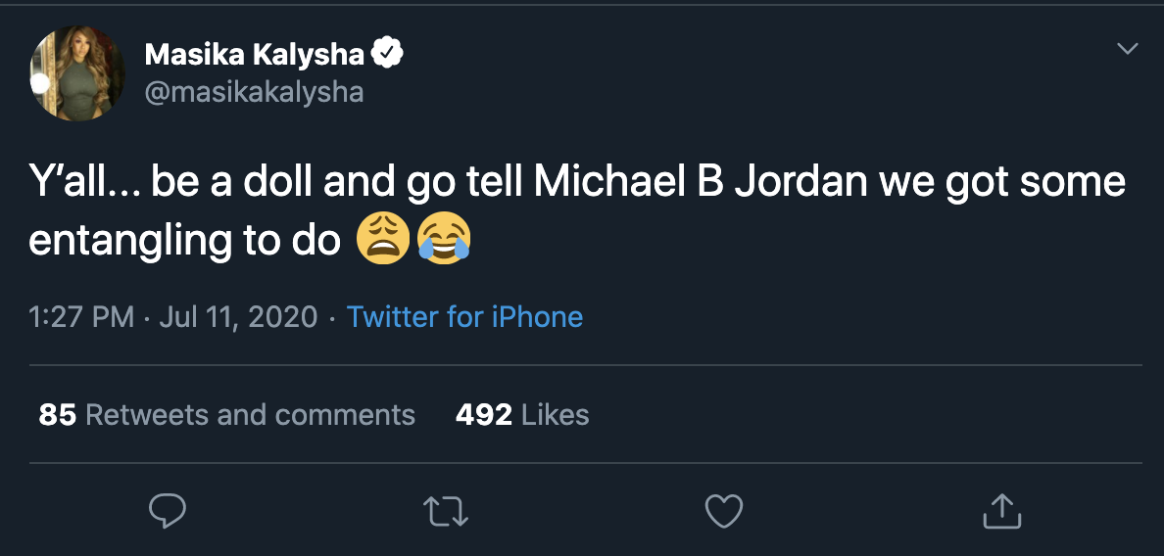Open the Twitter for iPhone source link
The height and width of the screenshot is (556, 1164).
point(464,317)
